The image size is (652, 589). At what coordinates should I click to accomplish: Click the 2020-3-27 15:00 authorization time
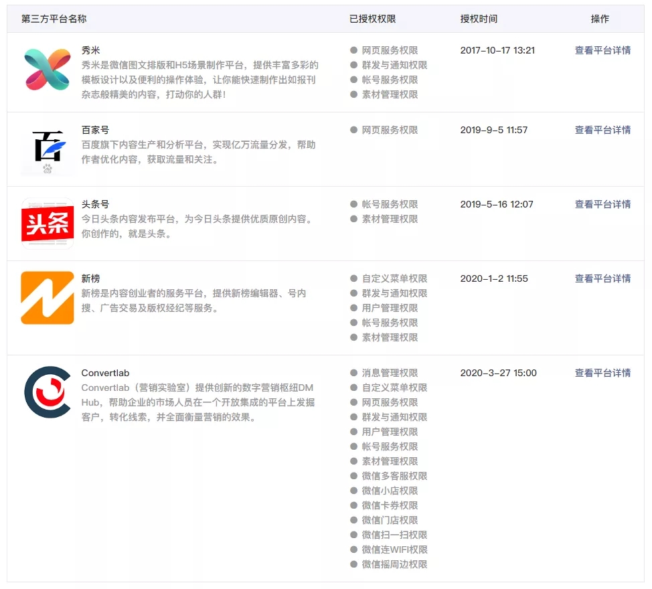click(x=498, y=373)
